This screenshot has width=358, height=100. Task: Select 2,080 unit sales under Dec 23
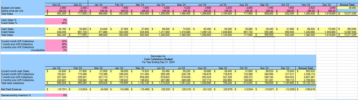click(83, 8)
